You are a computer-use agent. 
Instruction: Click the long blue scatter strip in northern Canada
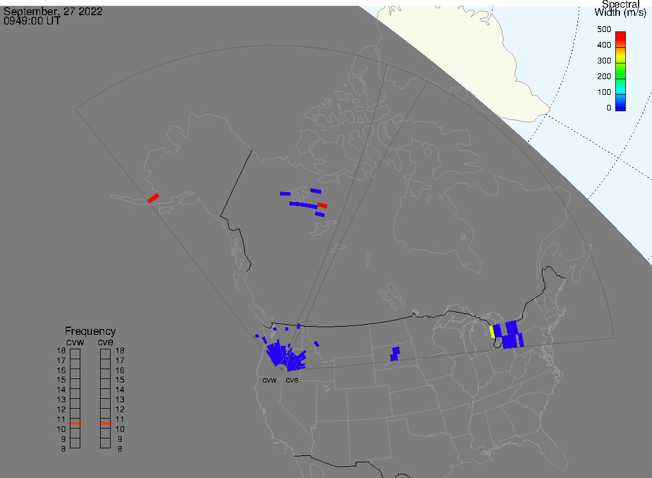pyautogui.click(x=303, y=205)
